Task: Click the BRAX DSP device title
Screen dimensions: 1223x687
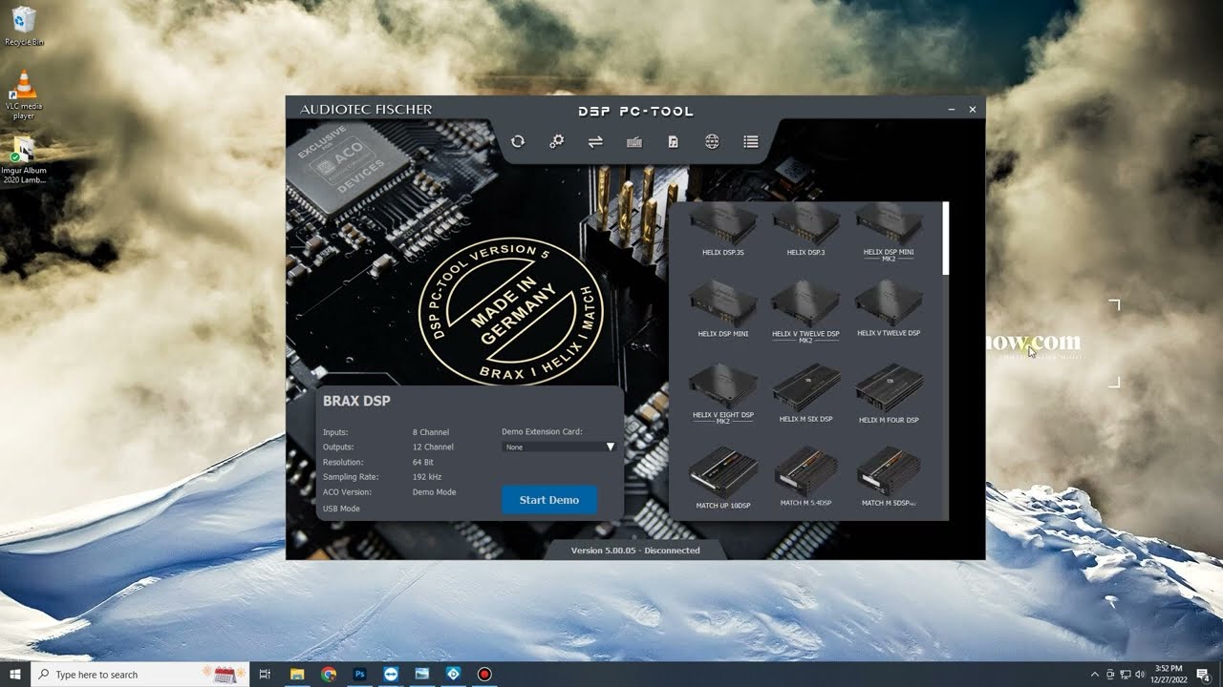Action: [356, 401]
